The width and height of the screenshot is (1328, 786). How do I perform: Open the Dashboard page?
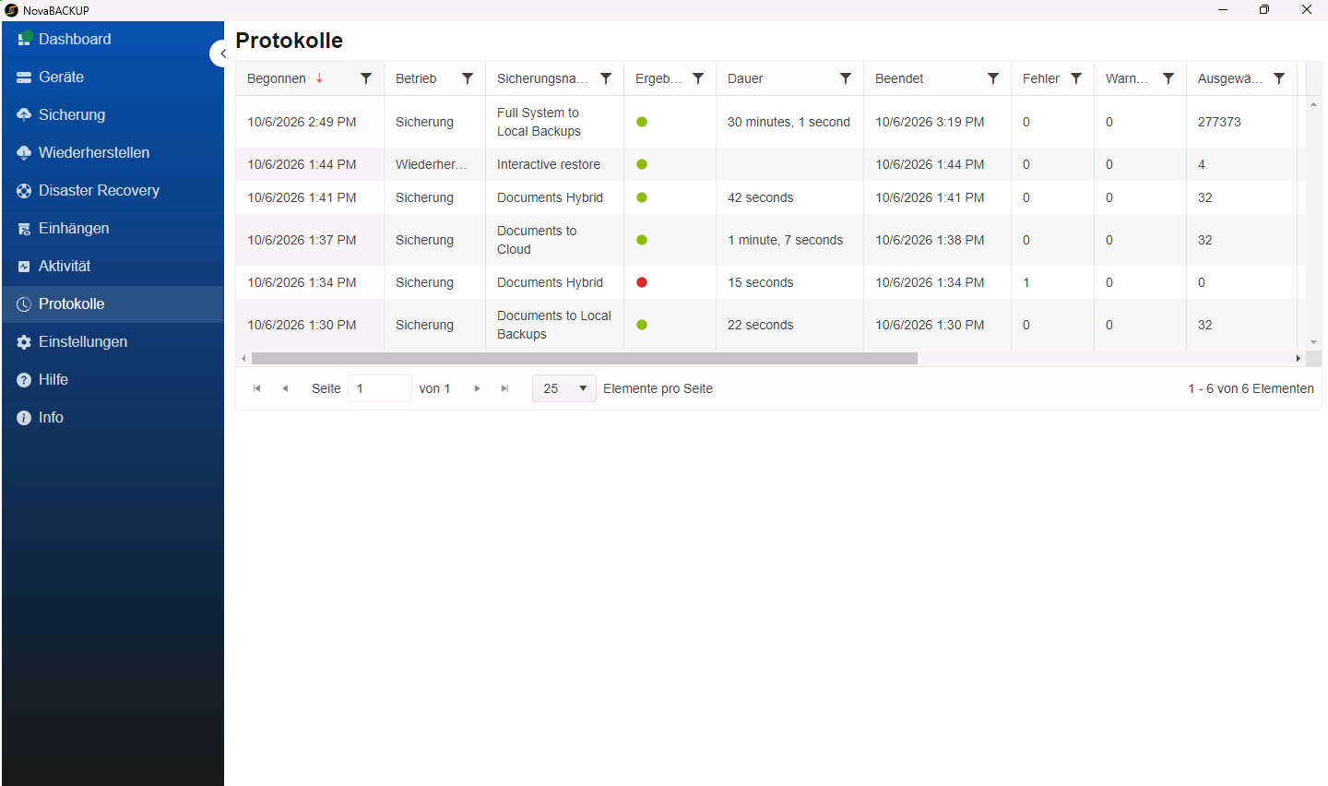(x=113, y=40)
